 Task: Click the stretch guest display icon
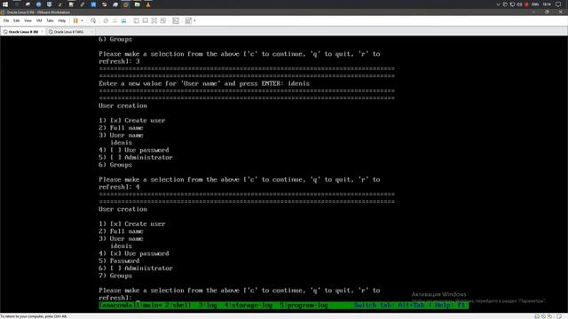pos(188,20)
